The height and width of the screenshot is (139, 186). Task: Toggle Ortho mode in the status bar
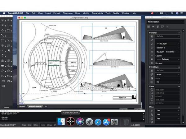click(x=35, y=125)
